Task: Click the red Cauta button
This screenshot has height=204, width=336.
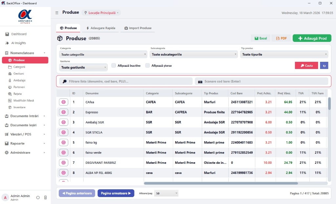Action: tap(306, 65)
